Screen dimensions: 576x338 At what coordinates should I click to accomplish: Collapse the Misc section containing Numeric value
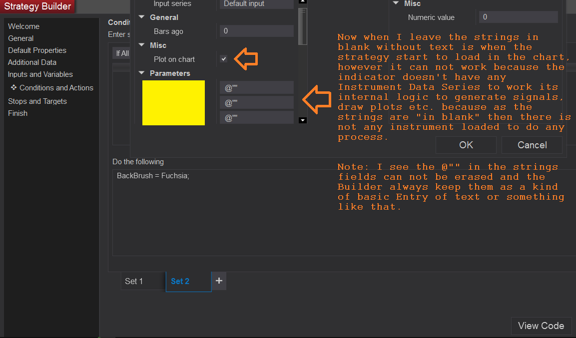pyautogui.click(x=395, y=3)
